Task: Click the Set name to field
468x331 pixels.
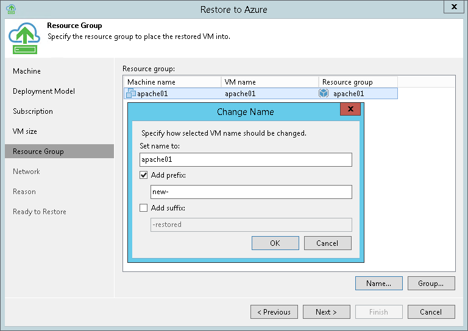Action: pyautogui.click(x=246, y=159)
